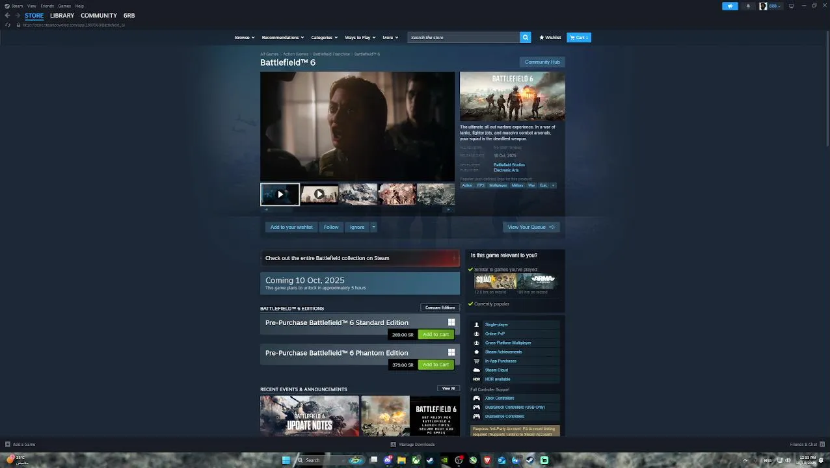This screenshot has width=830, height=468.
Task: Play the second trailer thumbnail
Action: (319, 194)
